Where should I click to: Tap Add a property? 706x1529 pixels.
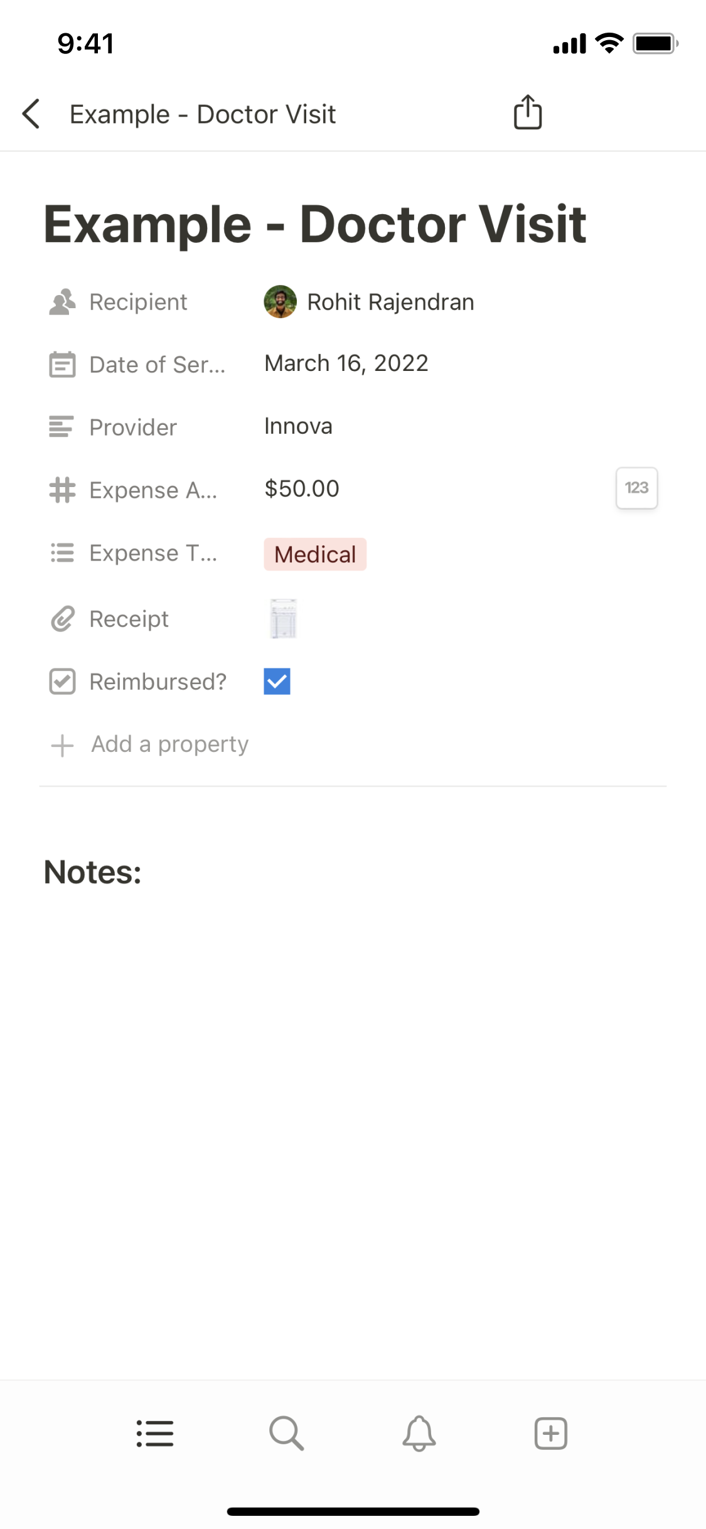click(x=169, y=744)
